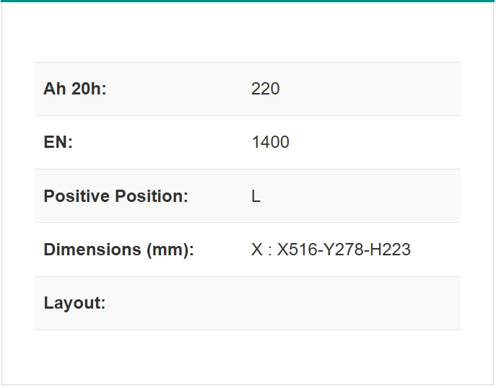Viewport: 496px width, 388px height.
Task: Select the "L" positive position value
Action: pyautogui.click(x=256, y=196)
